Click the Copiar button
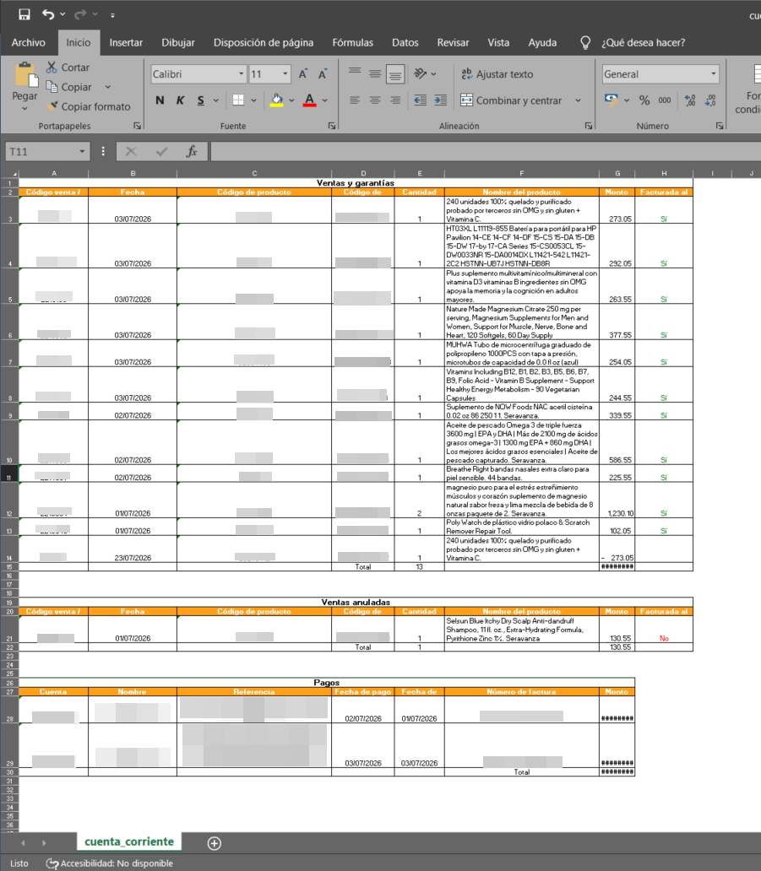The width and height of the screenshot is (761, 871). pos(69,87)
